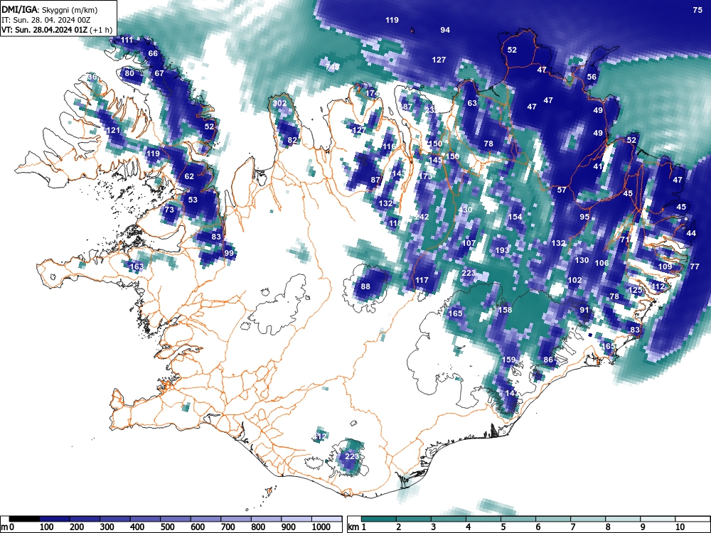Click the visibility value 102
The width and height of the screenshot is (711, 533).
574,281
